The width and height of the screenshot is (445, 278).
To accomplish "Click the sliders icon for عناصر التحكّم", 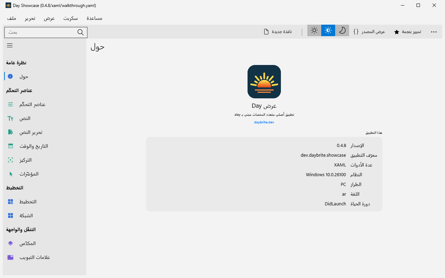I will [x=10, y=104].
